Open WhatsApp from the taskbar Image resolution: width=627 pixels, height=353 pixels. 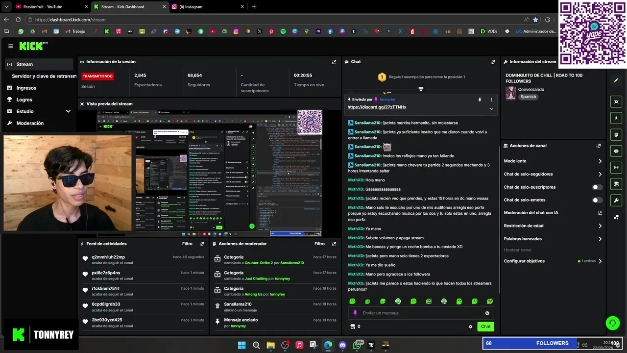click(x=357, y=345)
